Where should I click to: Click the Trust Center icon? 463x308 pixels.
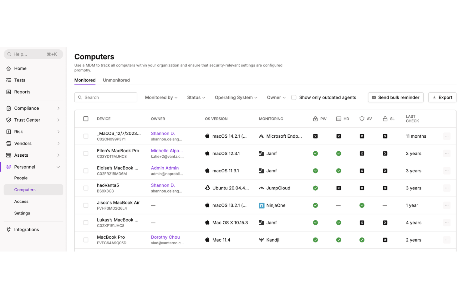point(8,120)
